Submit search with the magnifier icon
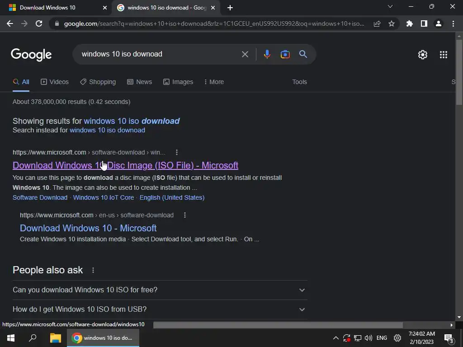Viewport: 463px width, 347px height. 303,54
